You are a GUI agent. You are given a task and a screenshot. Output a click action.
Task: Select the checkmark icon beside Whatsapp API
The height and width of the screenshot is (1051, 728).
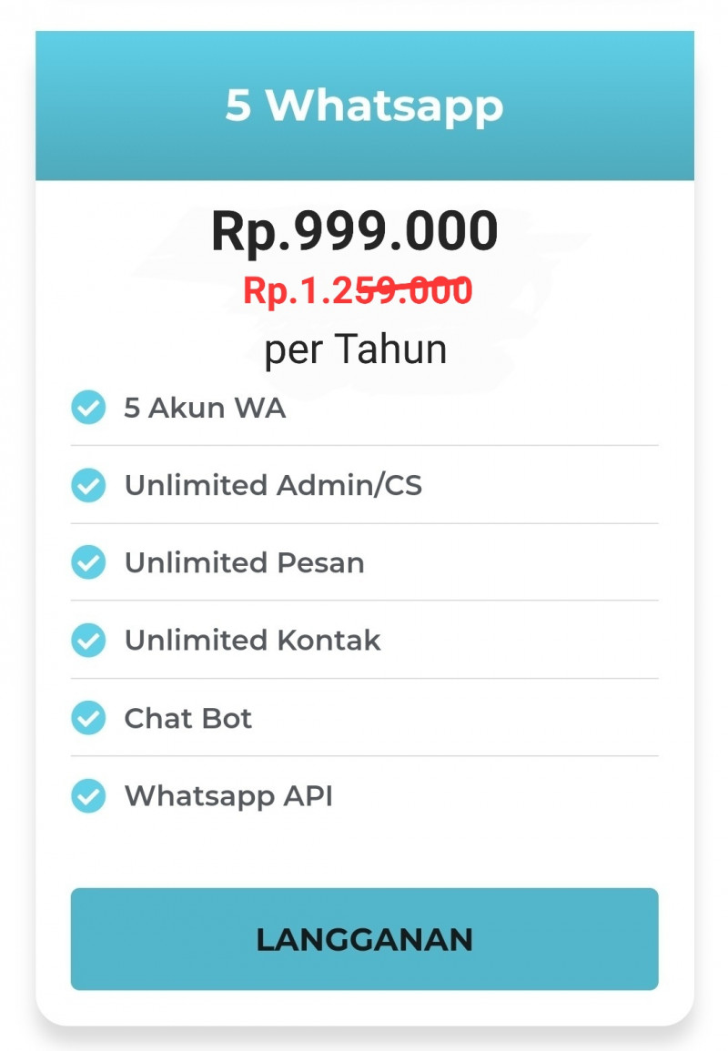tap(88, 796)
